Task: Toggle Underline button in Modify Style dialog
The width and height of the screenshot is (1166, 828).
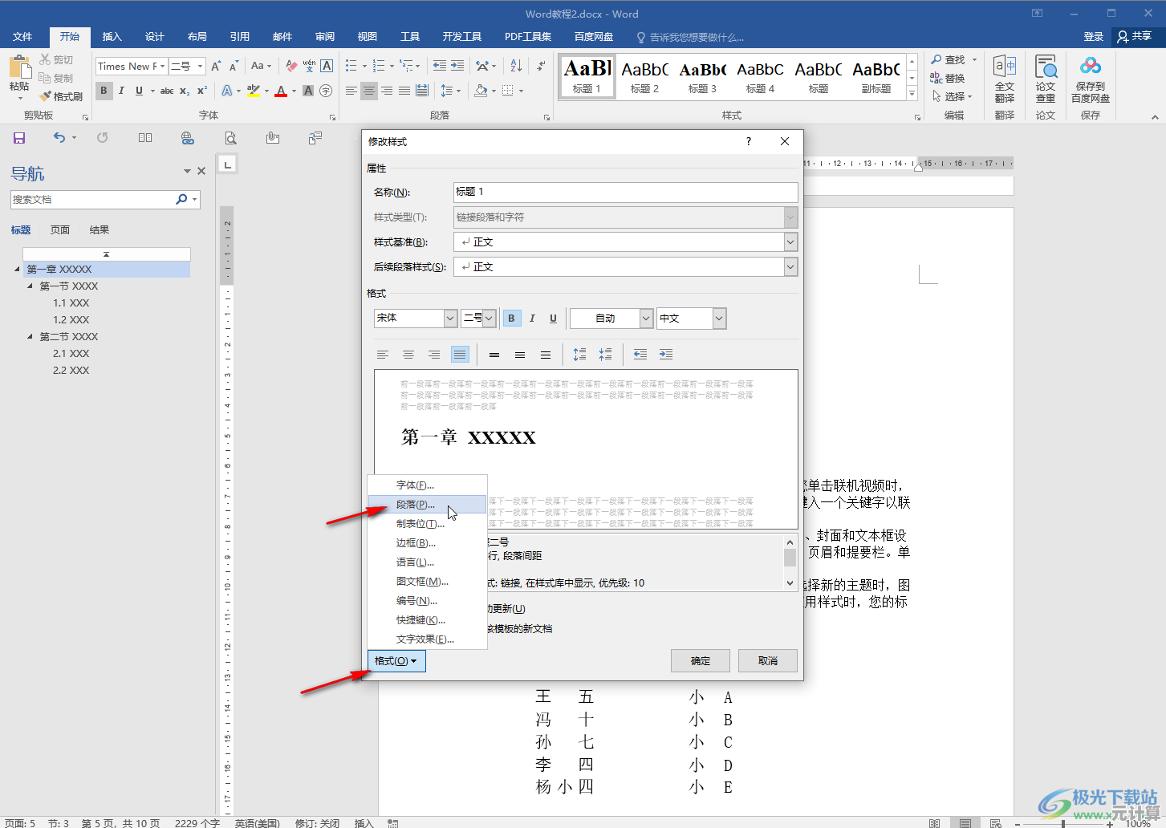Action: (553, 319)
